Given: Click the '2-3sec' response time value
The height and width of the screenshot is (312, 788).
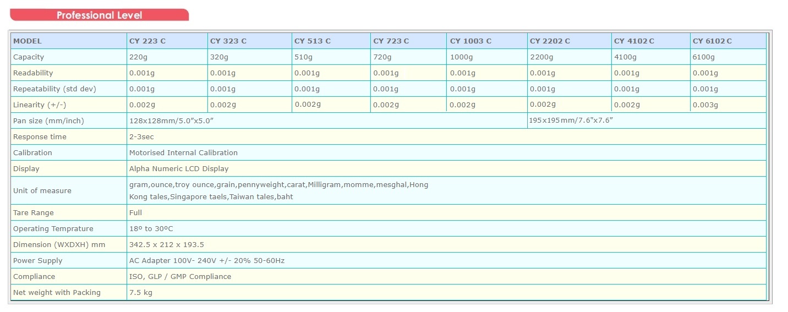Looking at the screenshot, I should click(x=141, y=137).
